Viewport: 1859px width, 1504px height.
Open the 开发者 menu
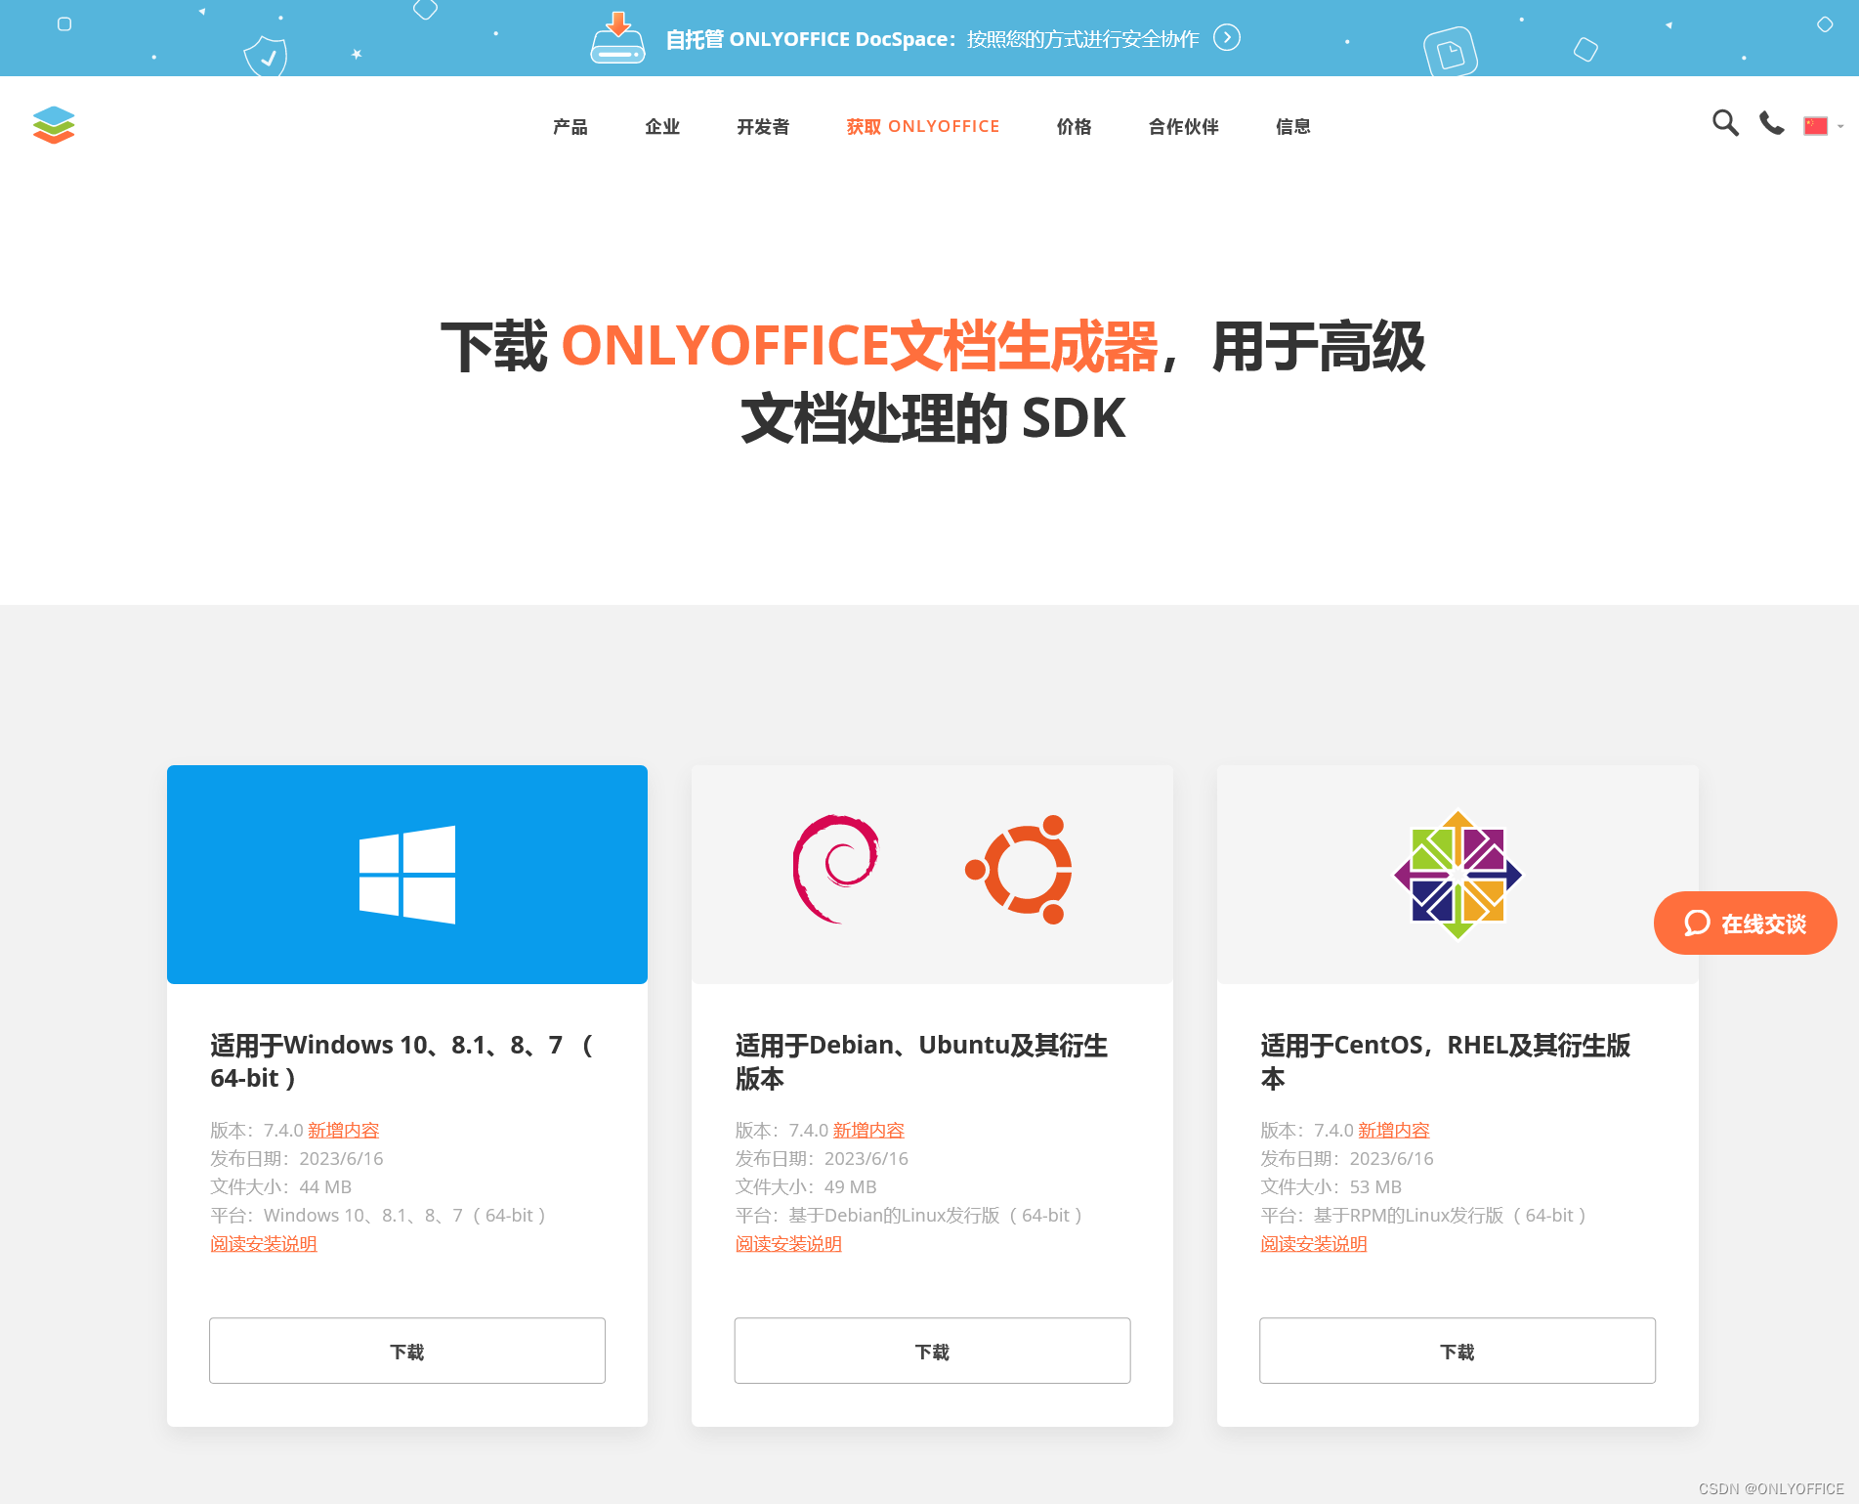pyautogui.click(x=763, y=126)
